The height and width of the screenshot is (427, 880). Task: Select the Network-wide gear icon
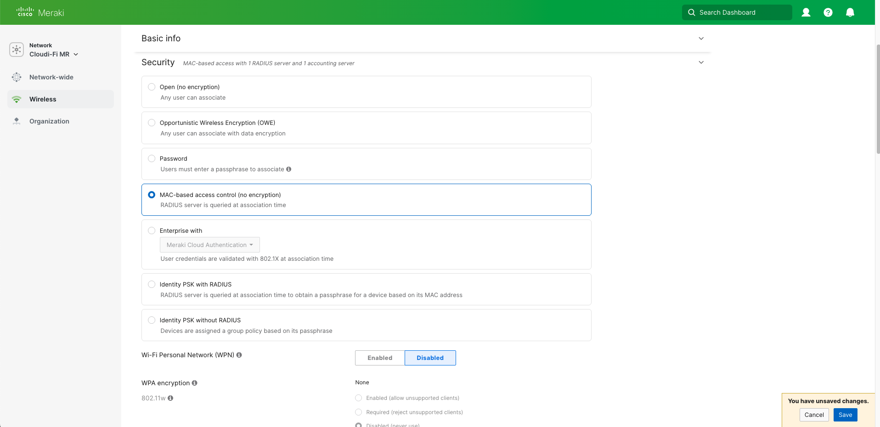click(x=17, y=77)
